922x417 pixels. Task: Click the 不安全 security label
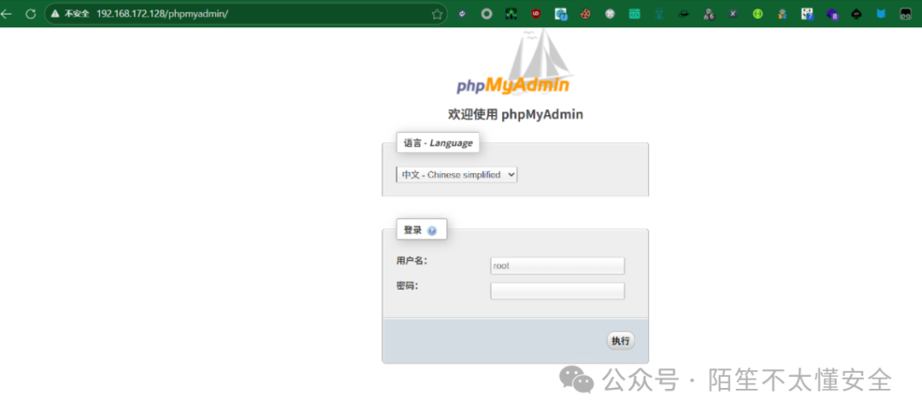[x=77, y=14]
